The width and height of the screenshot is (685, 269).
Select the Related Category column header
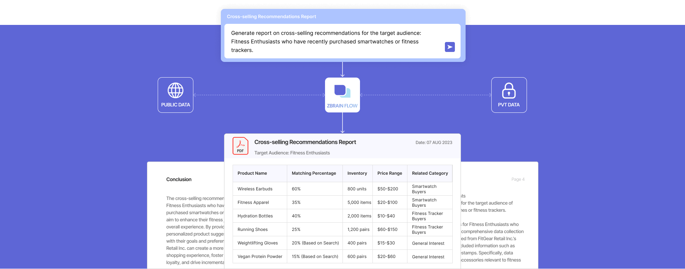pyautogui.click(x=430, y=173)
